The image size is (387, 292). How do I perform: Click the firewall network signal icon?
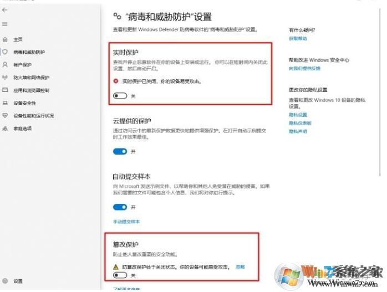tap(5, 78)
